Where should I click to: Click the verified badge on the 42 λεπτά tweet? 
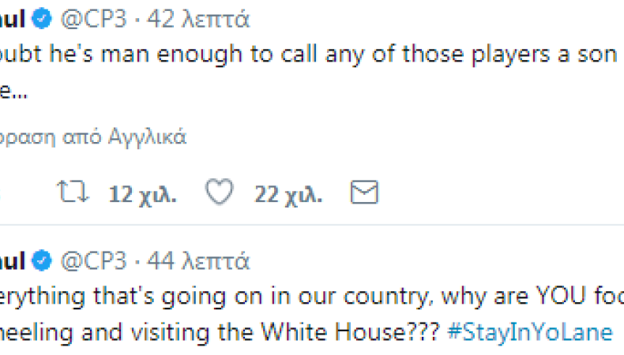point(42,18)
